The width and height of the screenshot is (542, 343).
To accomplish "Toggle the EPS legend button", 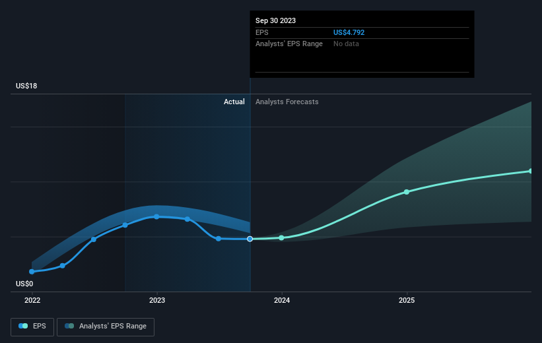I will click(x=32, y=327).
